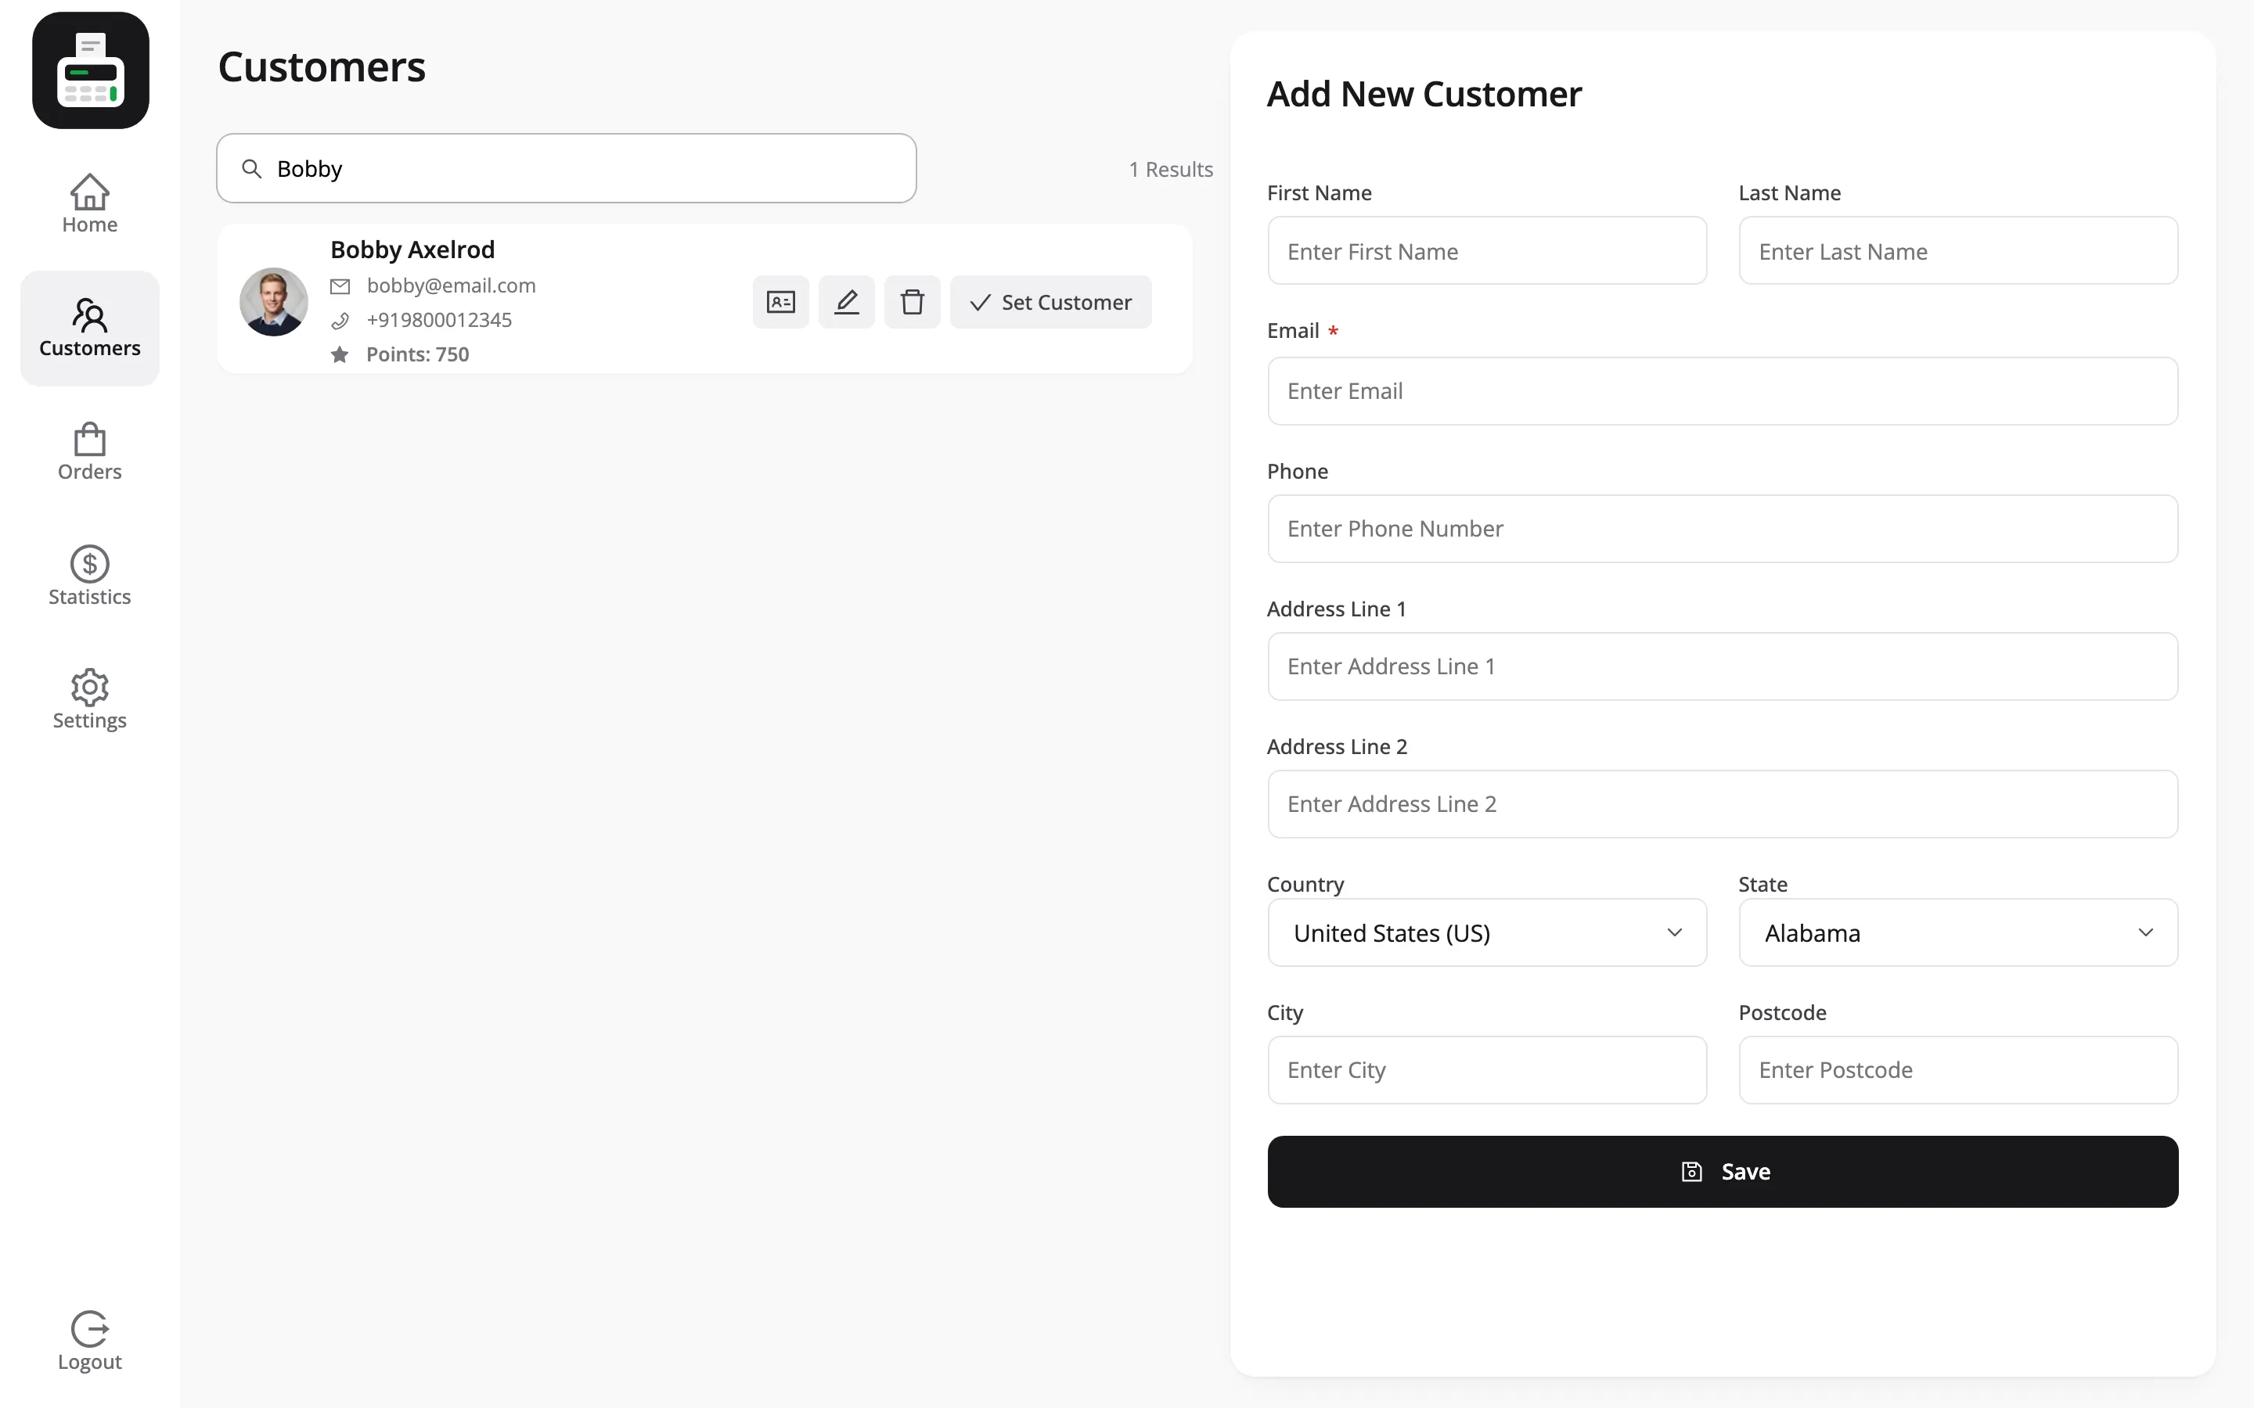
Task: Click bobby@email.com email text
Action: (x=451, y=286)
